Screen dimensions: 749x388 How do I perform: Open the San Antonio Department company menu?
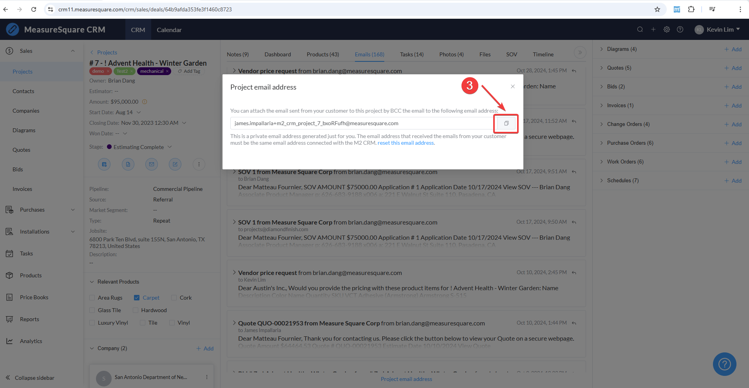pyautogui.click(x=207, y=377)
